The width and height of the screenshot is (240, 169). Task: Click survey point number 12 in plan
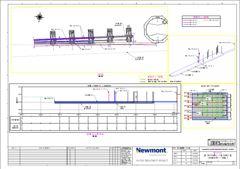[x=135, y=41]
